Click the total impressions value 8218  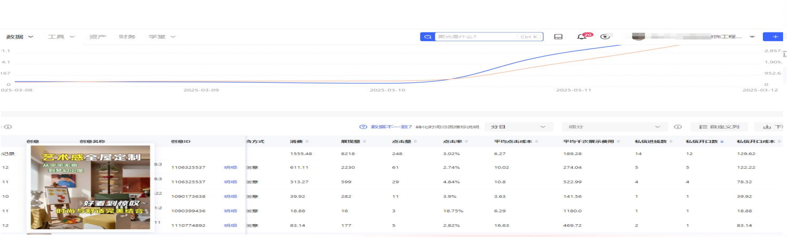pyautogui.click(x=348, y=154)
